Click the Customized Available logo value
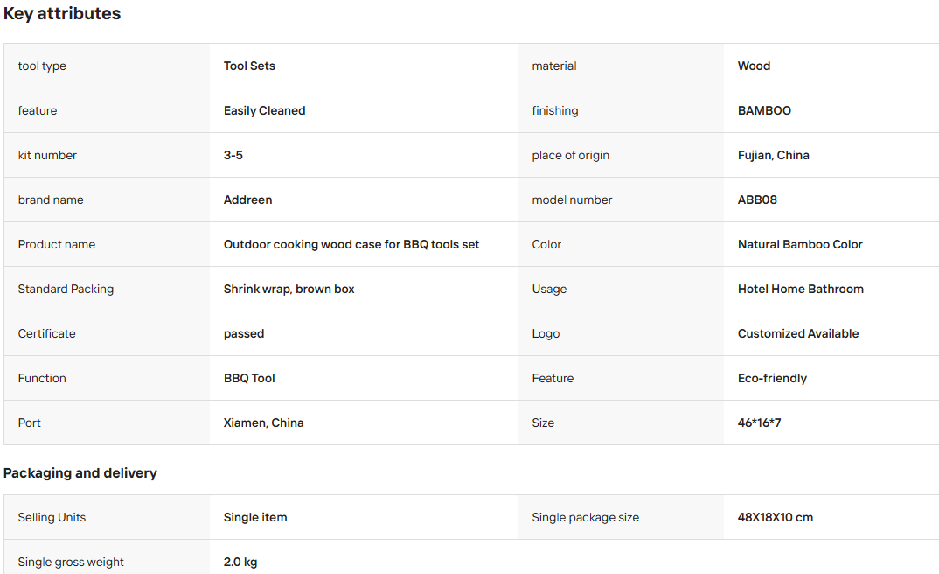 pyautogui.click(x=797, y=333)
